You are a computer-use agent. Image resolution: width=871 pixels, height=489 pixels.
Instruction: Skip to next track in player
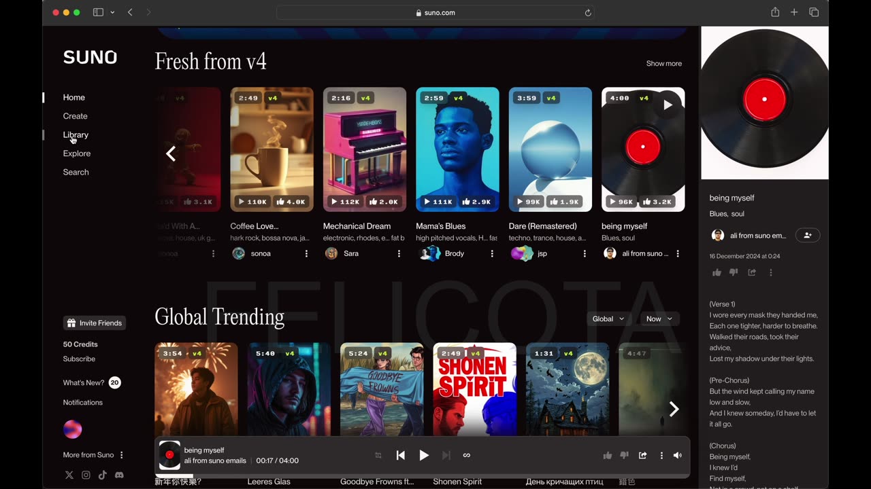click(x=446, y=455)
